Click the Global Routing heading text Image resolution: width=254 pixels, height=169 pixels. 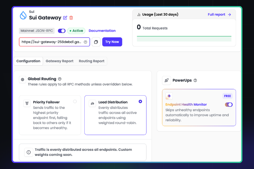(x=42, y=79)
